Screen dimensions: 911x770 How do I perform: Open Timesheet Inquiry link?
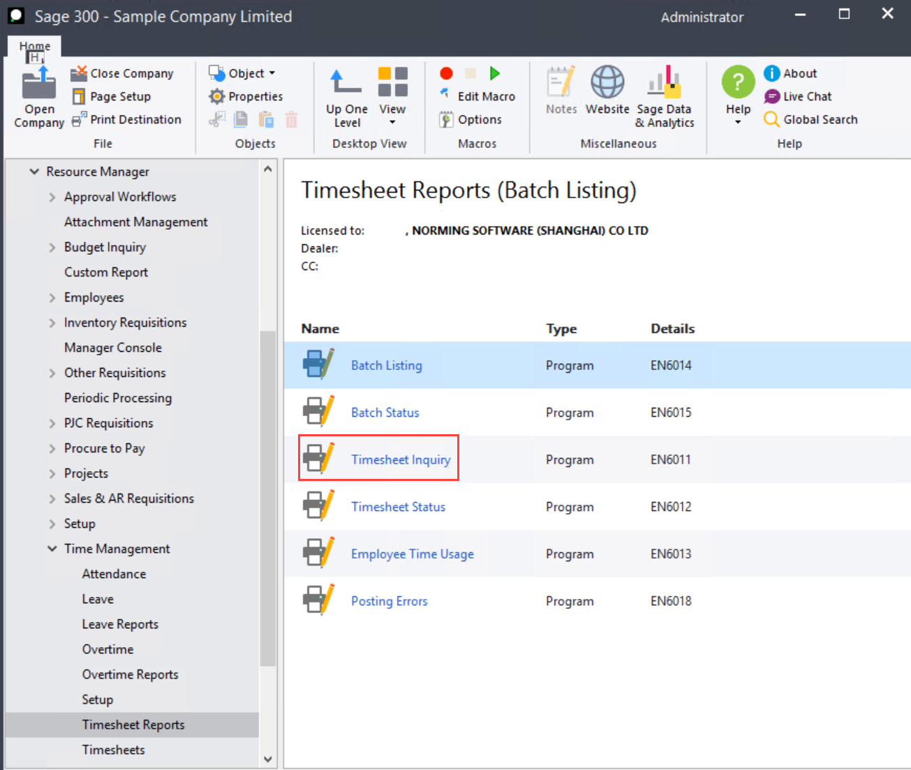pos(401,459)
